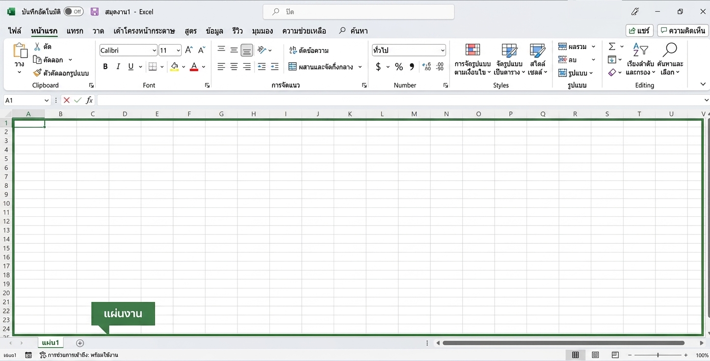Align text right in cell

(247, 67)
